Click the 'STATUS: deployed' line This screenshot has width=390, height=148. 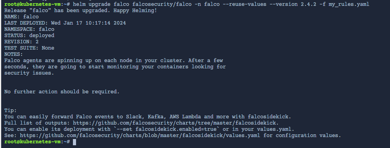click(x=29, y=36)
